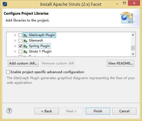
Task: Click Finish to complete the wizard
Action: (98, 111)
